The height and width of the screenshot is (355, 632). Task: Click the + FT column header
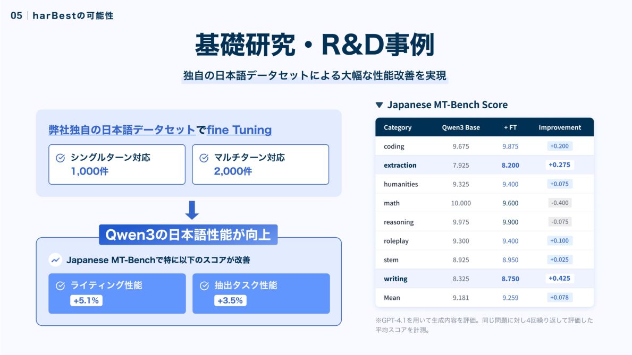[510, 127]
